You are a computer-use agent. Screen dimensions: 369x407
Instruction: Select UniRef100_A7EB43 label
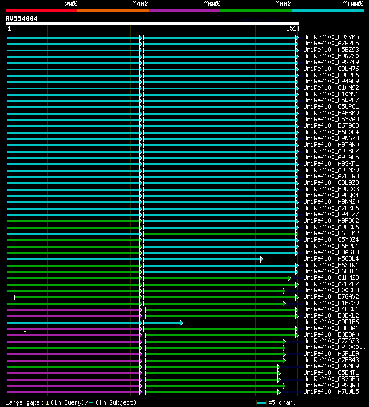pos(331,360)
